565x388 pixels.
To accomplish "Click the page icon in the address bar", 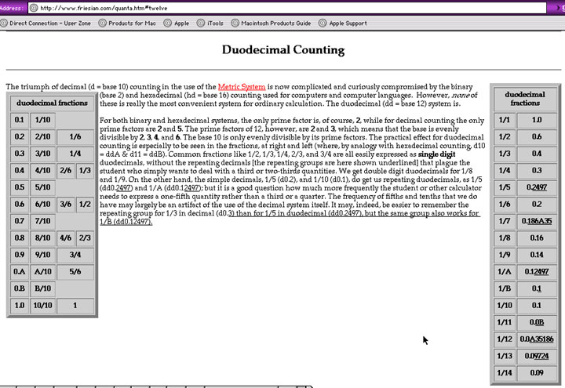I will 33,8.
